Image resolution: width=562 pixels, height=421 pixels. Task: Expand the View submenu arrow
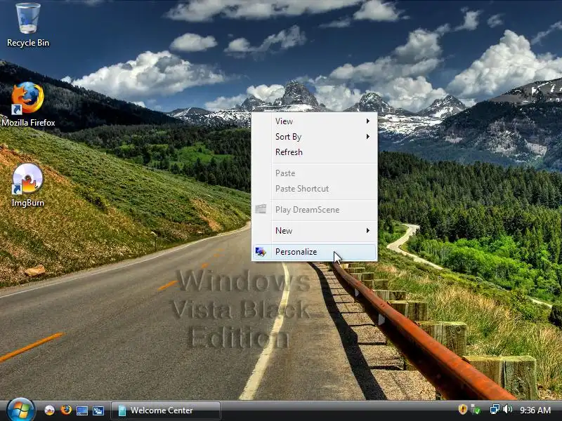[367, 121]
